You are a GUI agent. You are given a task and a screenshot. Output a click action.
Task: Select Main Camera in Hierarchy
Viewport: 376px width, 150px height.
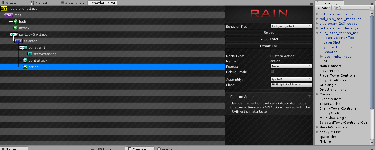330,66
